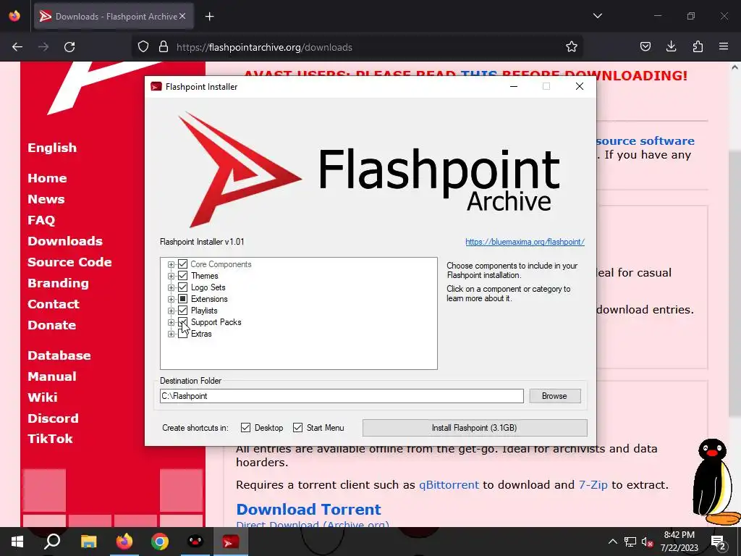Image resolution: width=741 pixels, height=556 pixels.
Task: Toggle the Extensions checkbox
Action: pos(182,299)
